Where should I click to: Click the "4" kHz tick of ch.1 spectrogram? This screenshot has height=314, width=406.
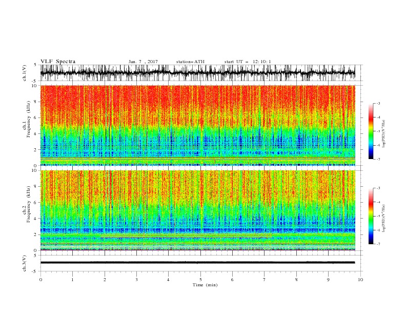click(35, 134)
